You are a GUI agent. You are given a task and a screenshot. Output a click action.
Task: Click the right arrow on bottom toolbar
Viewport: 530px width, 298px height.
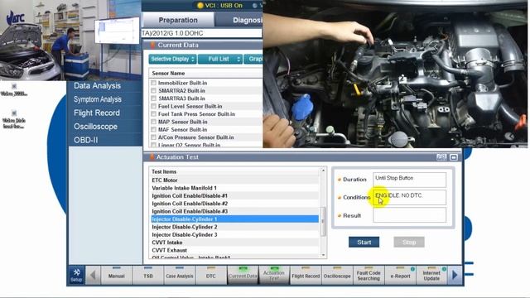coord(455,275)
